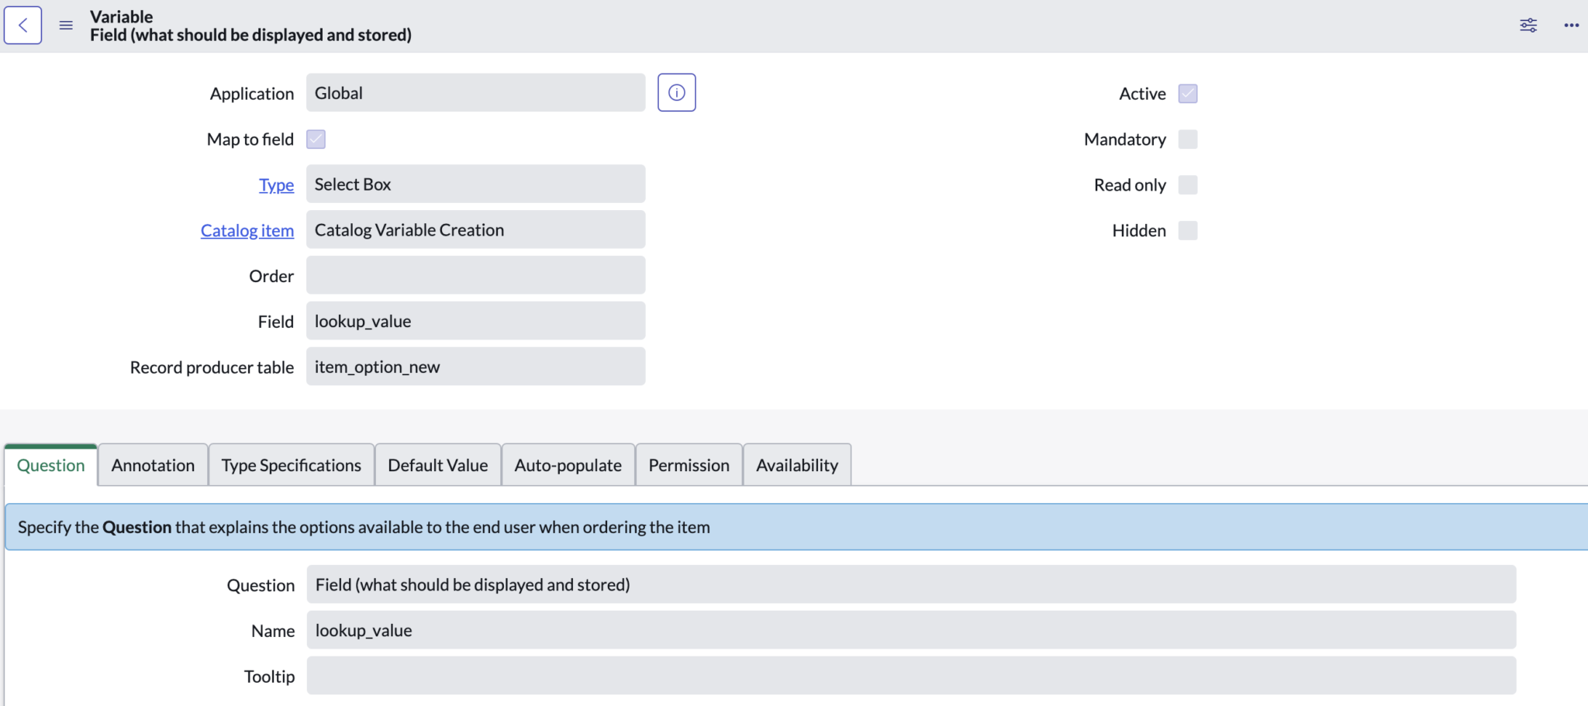Toggle the Active checkbox
Screen dimensions: 1588x706
[x=1188, y=93]
